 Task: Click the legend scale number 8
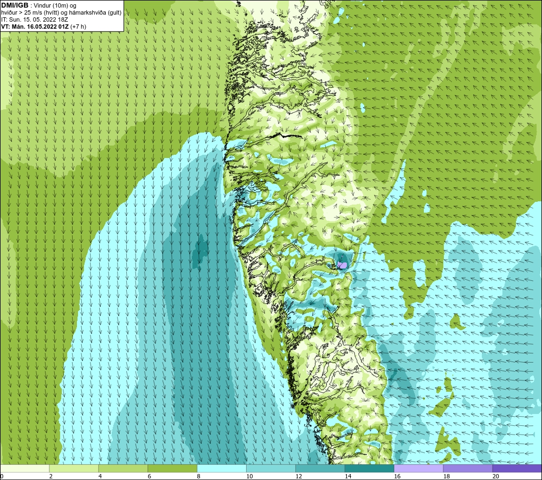tap(198, 476)
